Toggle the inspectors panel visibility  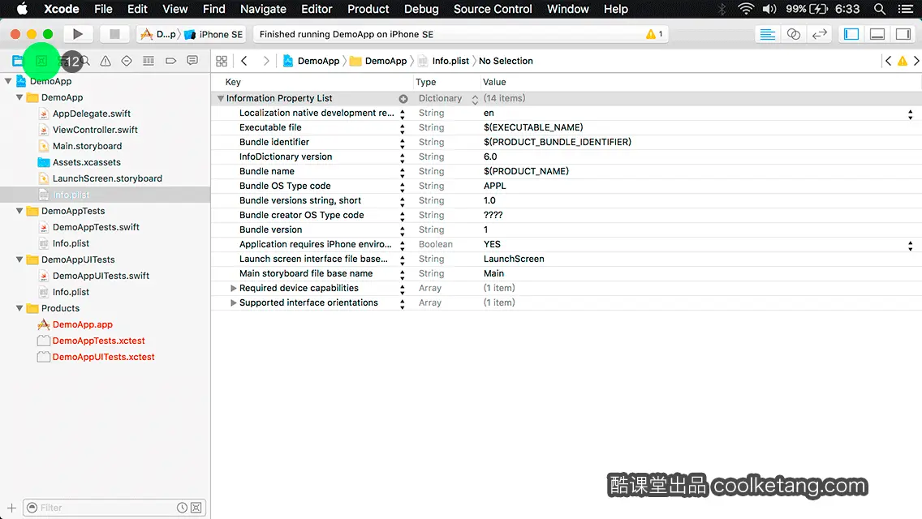(903, 34)
